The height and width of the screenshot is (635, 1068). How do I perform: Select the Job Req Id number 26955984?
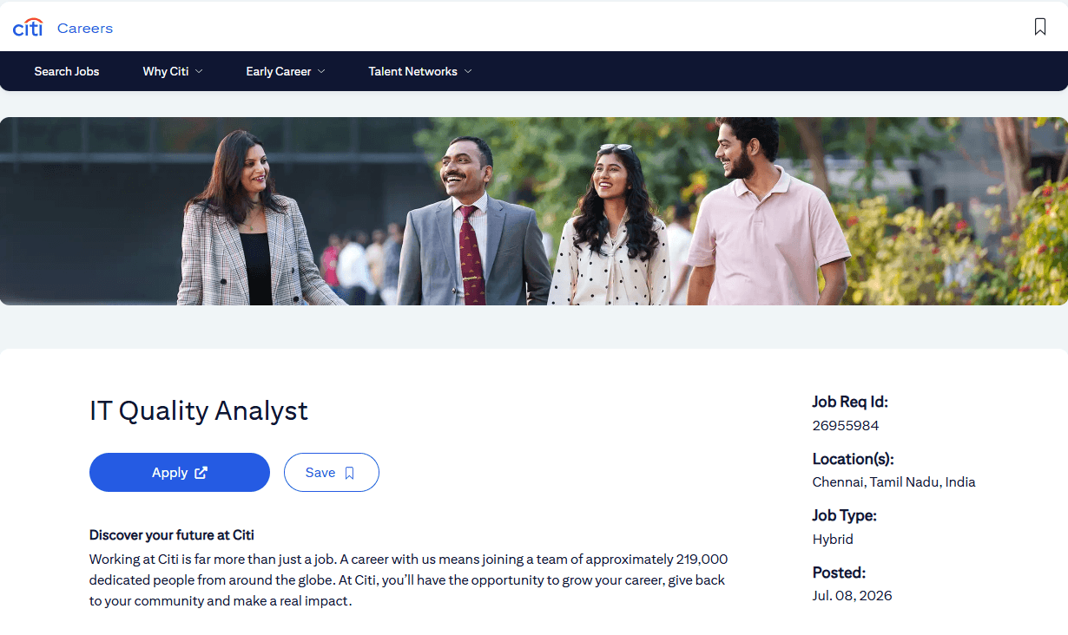coord(846,425)
